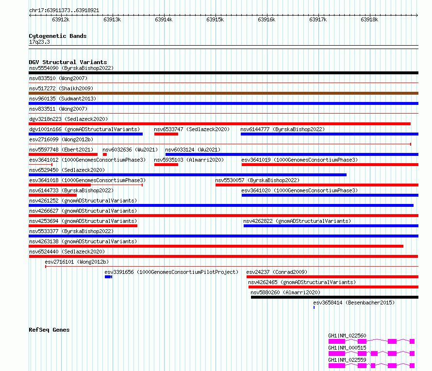Screen dimensions: 432x371
Task: Select the blue nsv6529450 variant bar
Action: coord(188,175)
